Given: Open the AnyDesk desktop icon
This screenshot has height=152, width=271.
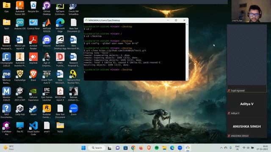Looking at the screenshot, I should click(33, 58).
